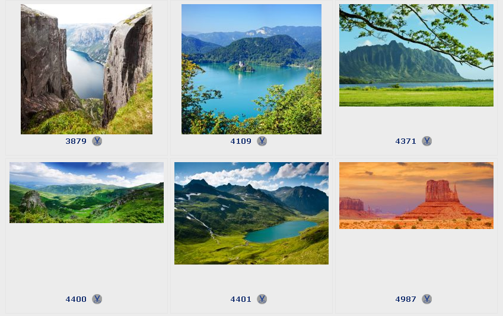
Task: Open the fjord cliff canyon thumbnail
Action: [x=87, y=69]
